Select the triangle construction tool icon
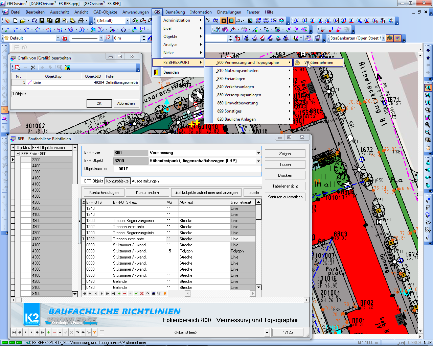Image resolution: width=433 pixels, height=346 pixels. point(48,29)
